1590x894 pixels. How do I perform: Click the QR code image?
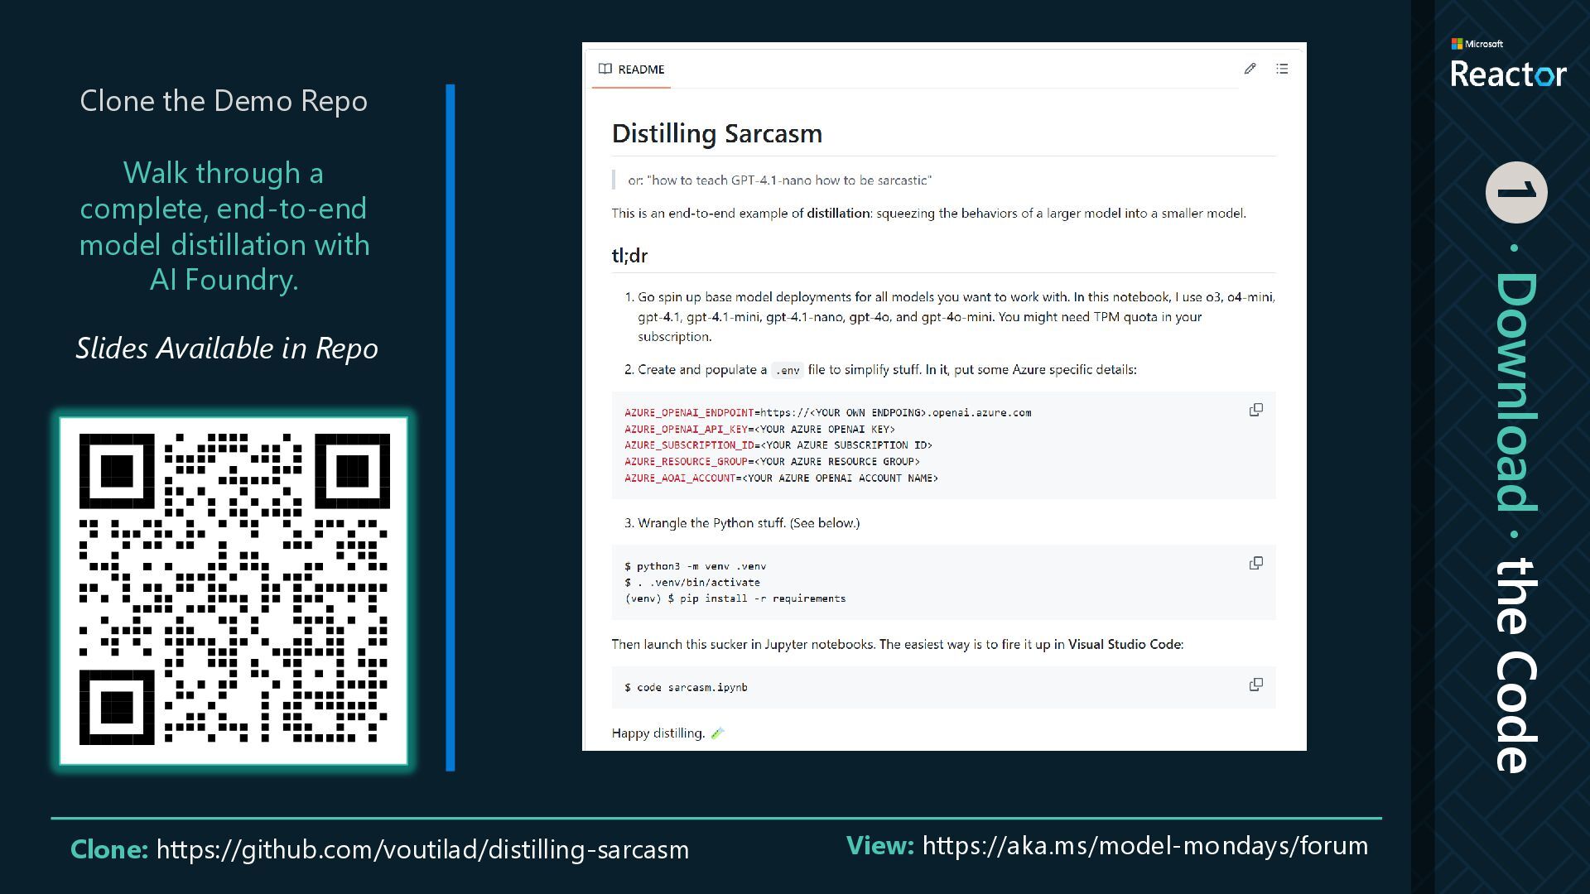(x=234, y=590)
